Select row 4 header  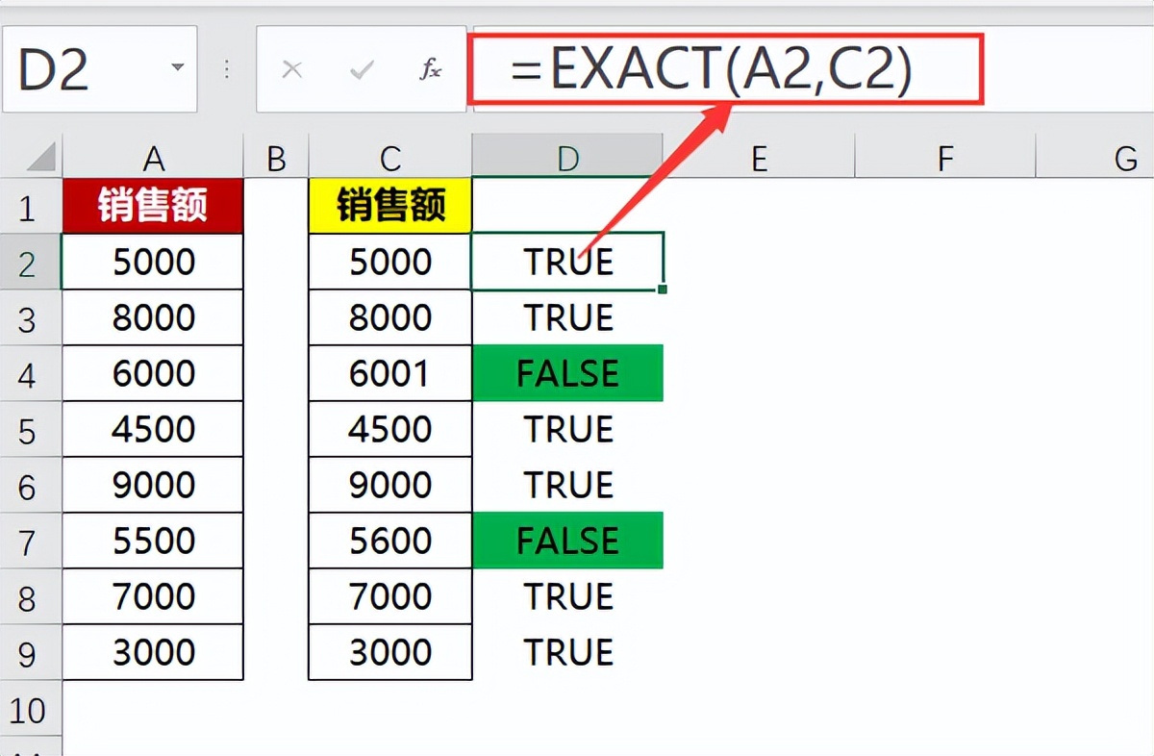click(31, 373)
